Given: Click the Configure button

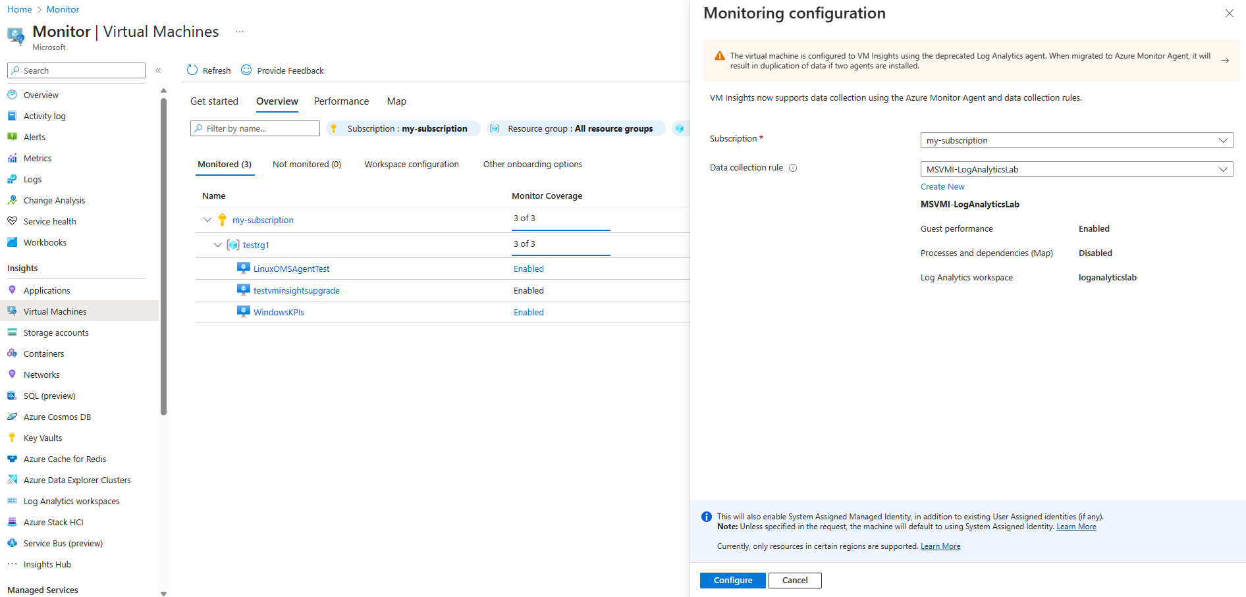Looking at the screenshot, I should pos(732,580).
